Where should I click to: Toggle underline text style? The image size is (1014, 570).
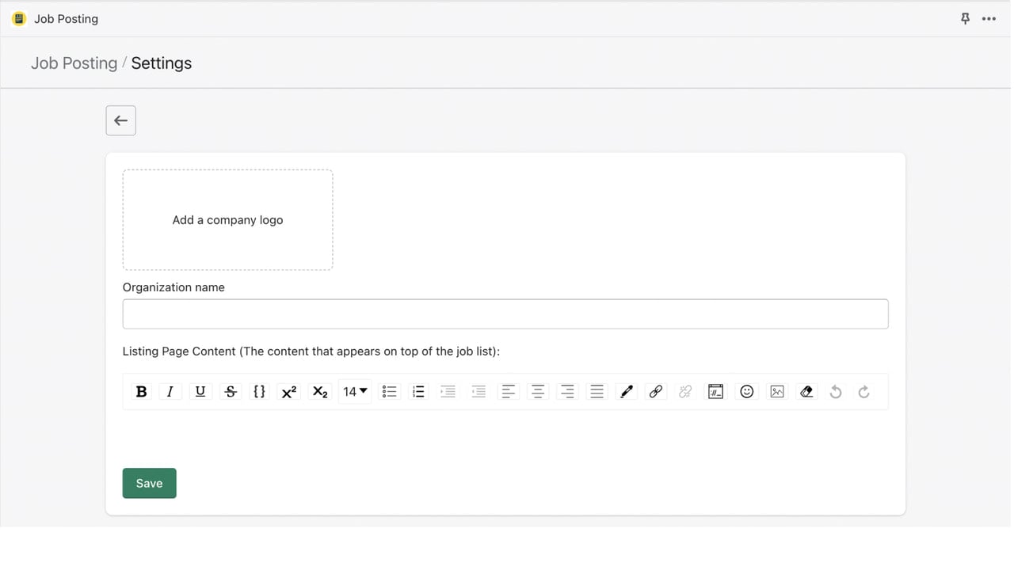point(200,391)
